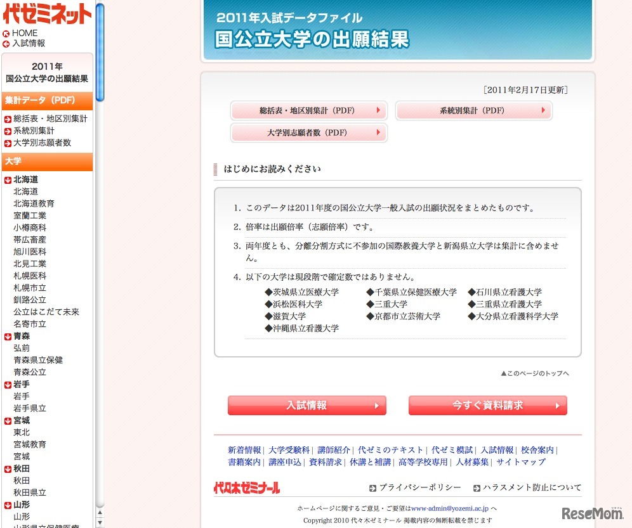
Task: Select 宮城教育 in sidebar
Action: (30, 444)
